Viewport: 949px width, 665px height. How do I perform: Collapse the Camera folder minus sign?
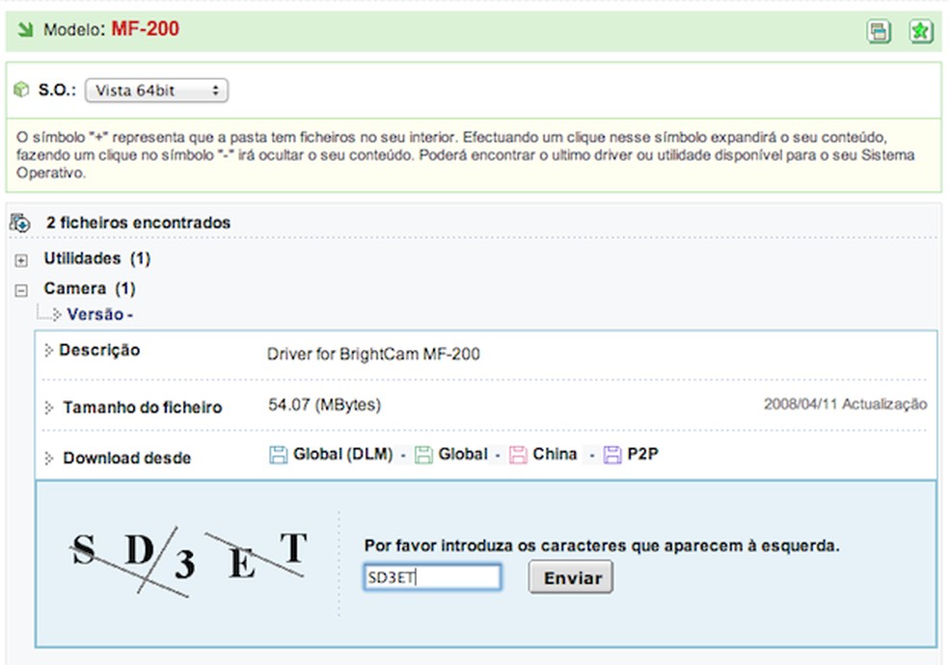(21, 291)
